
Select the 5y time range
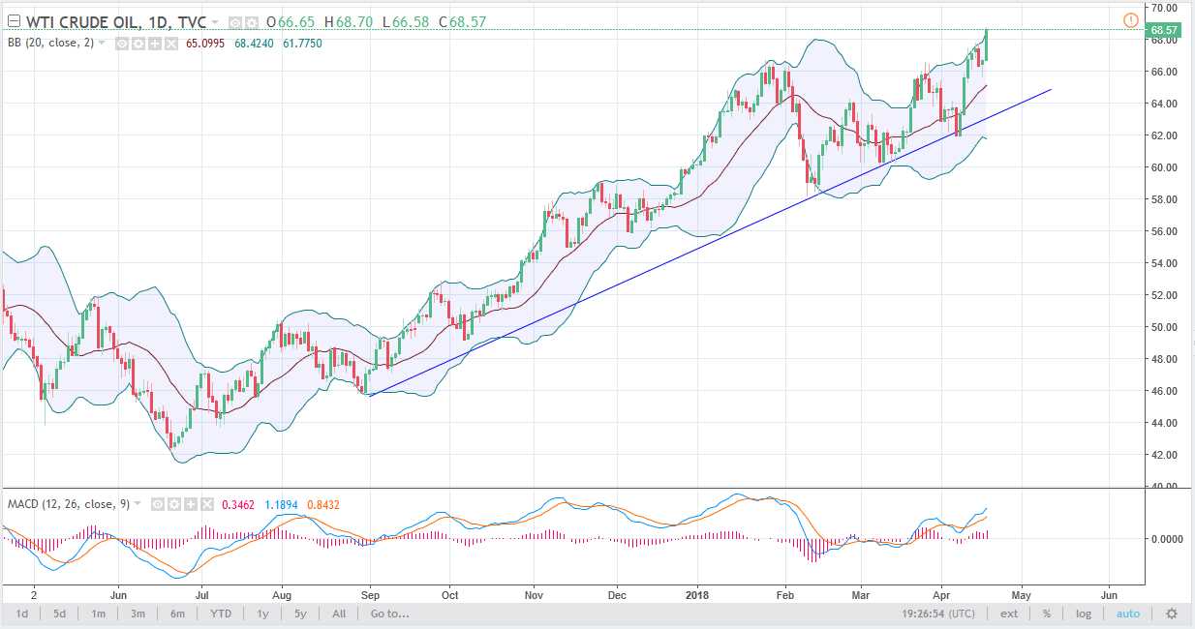(x=299, y=614)
